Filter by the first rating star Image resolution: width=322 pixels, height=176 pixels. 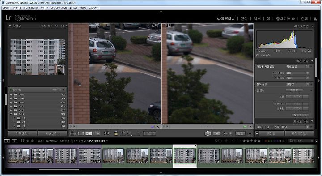point(244,141)
